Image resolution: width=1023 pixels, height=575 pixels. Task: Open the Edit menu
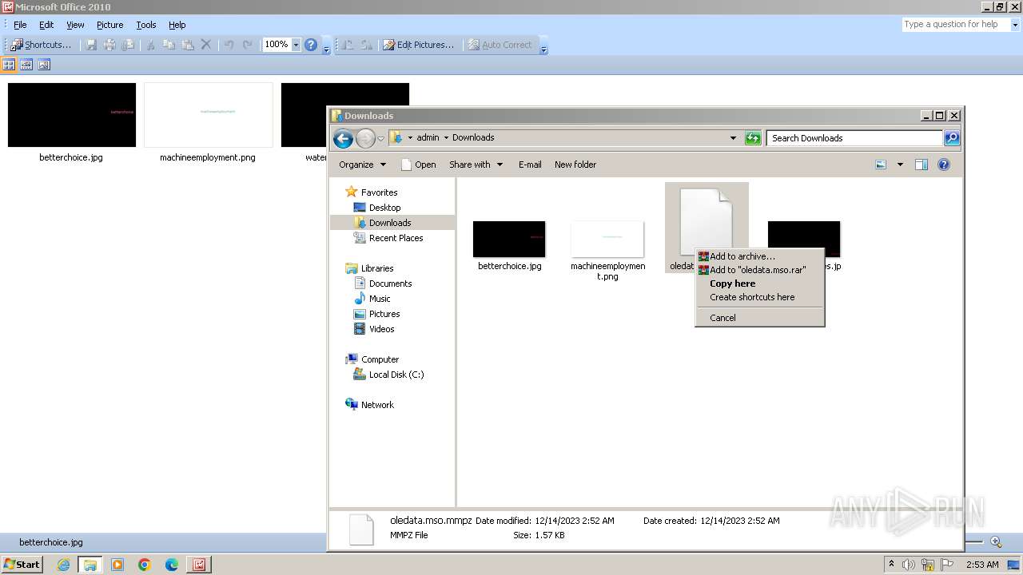coord(46,25)
